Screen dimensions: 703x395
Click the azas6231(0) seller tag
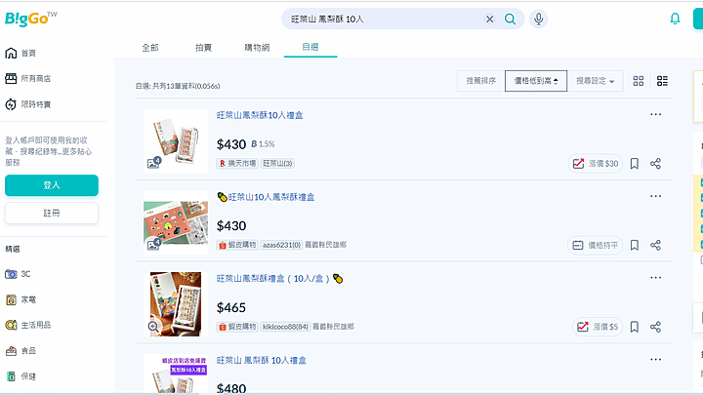click(x=282, y=245)
